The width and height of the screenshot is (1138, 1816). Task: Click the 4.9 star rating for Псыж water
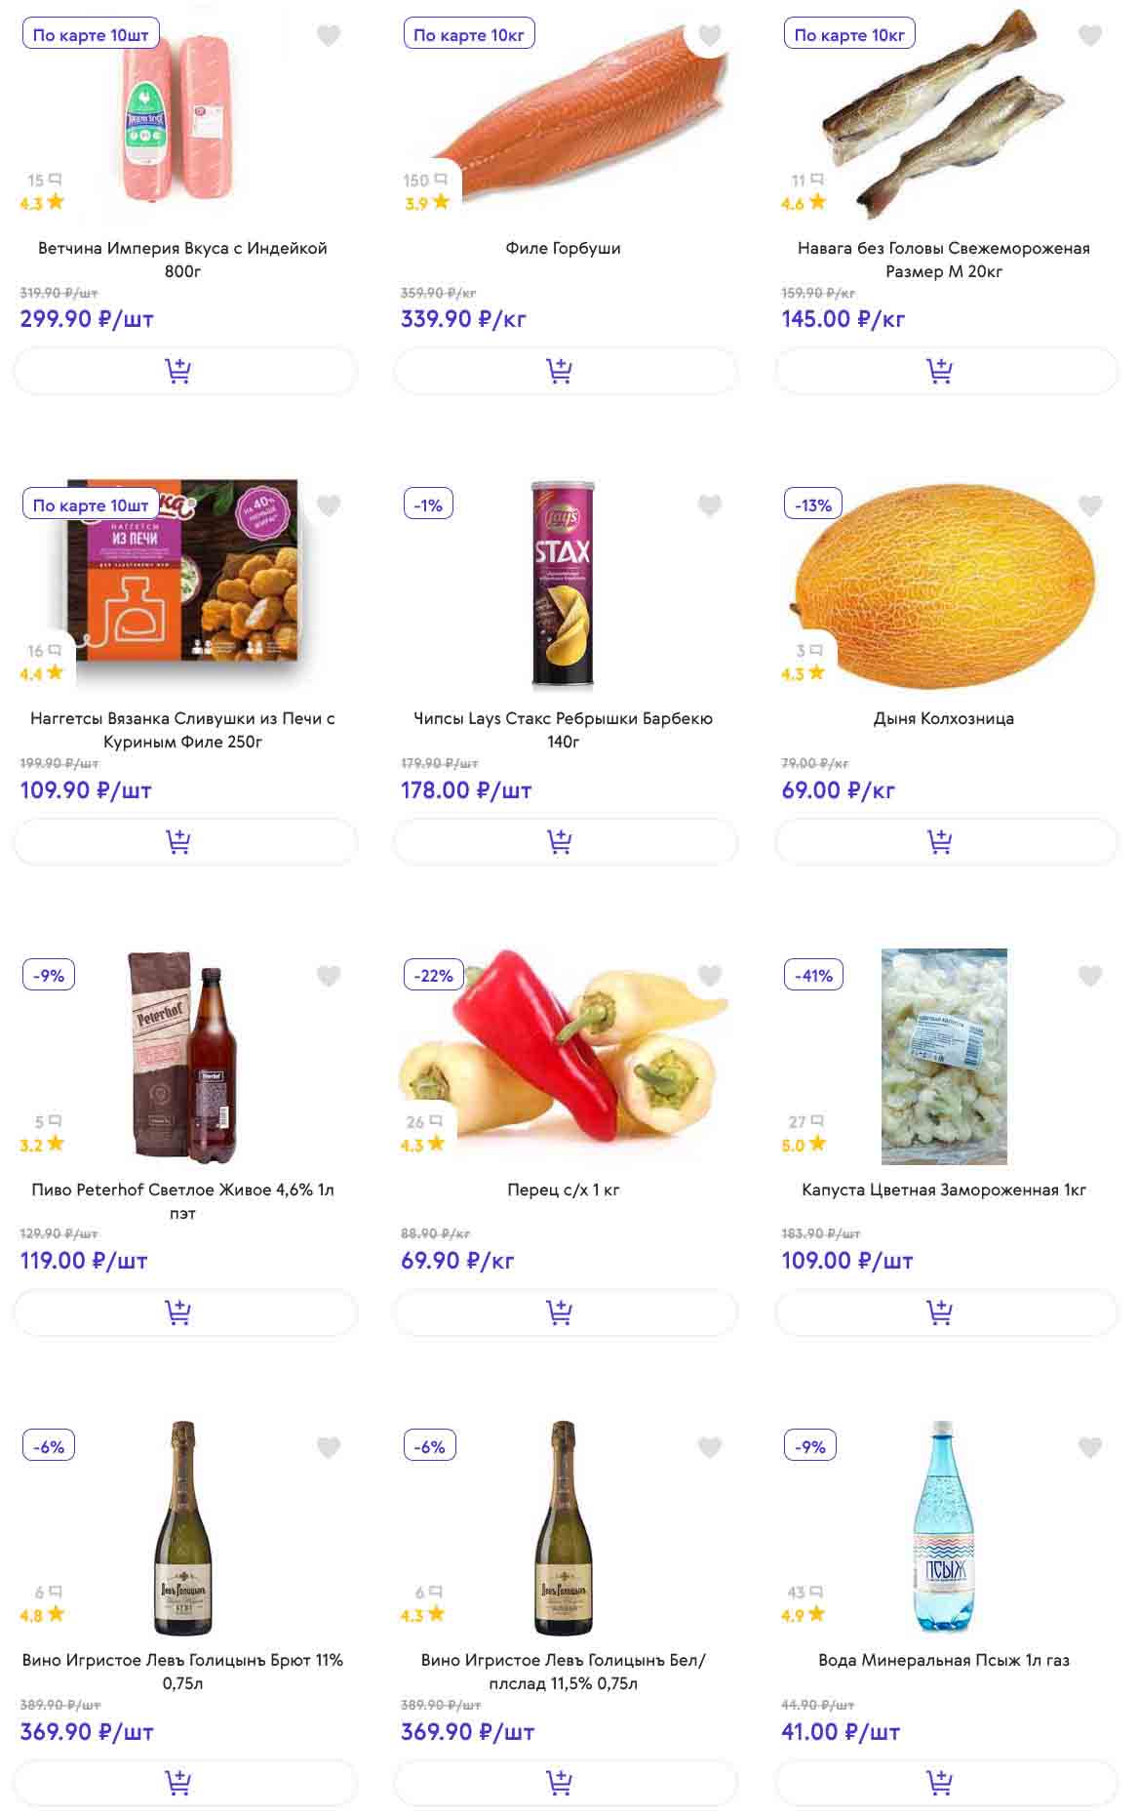tap(804, 1615)
